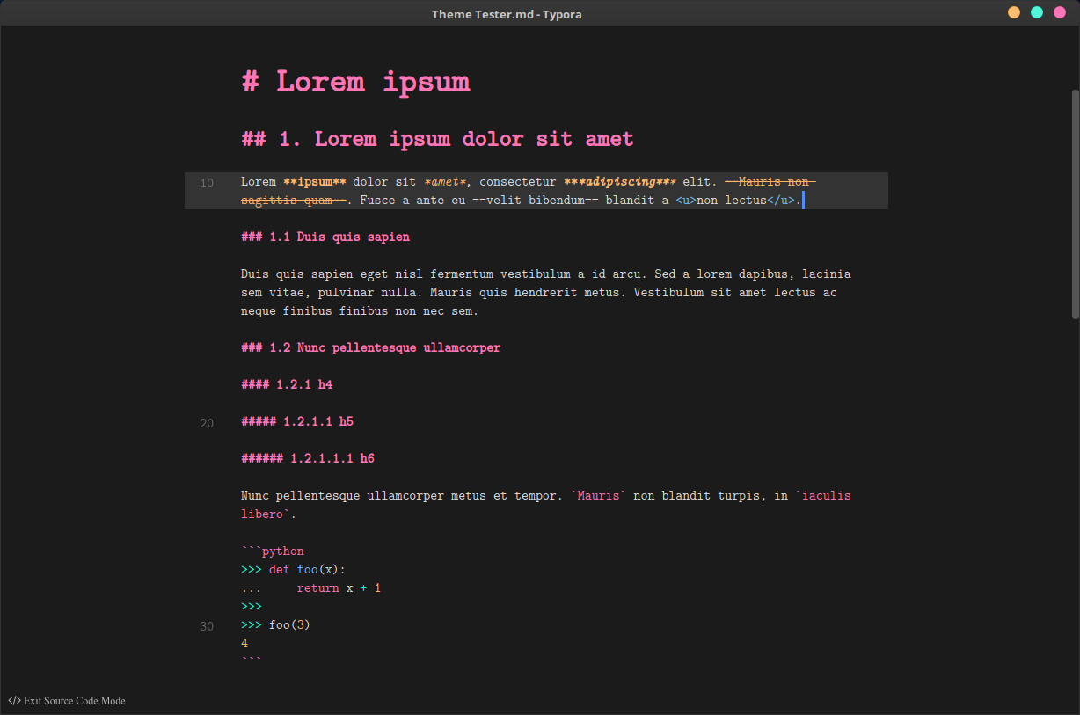Screen dimensions: 1080x715
Task: Click Exit Source Code Mode button
Action: 67,701
